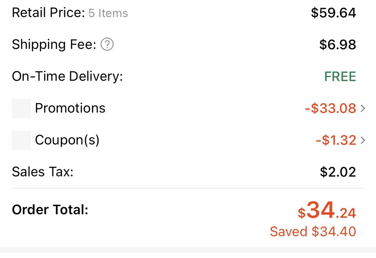Tap the Sales Tax label
The height and width of the screenshot is (258, 376).
pos(43,172)
